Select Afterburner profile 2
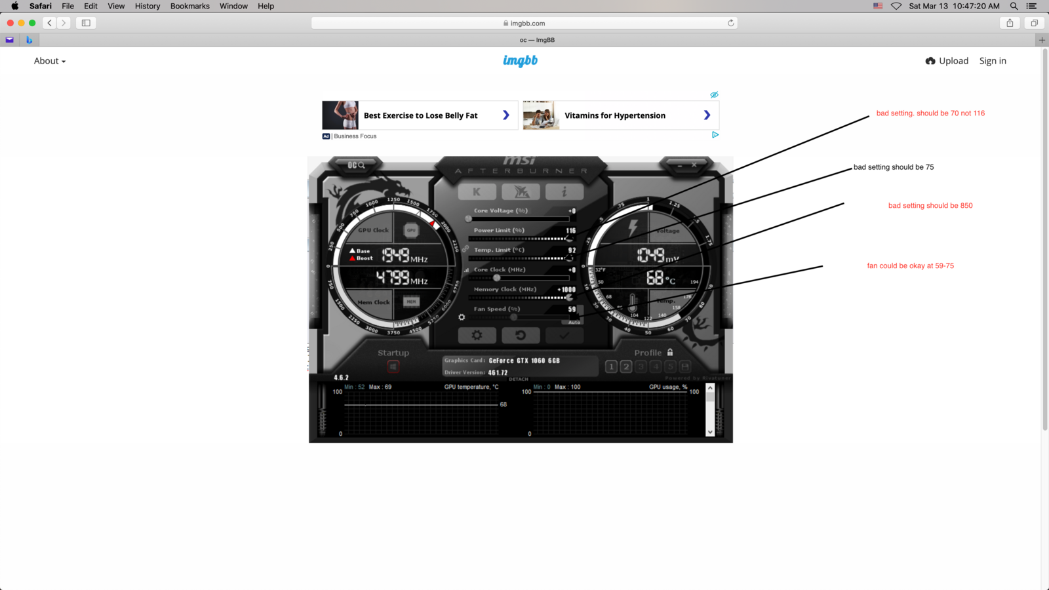Screen dimensions: 1049x590 point(626,366)
